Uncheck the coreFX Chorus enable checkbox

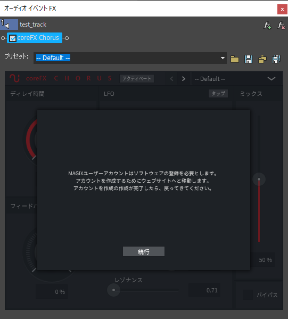[13, 38]
